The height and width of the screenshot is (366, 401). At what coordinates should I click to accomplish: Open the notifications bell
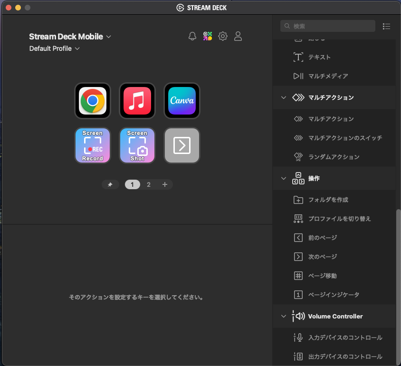click(x=192, y=36)
